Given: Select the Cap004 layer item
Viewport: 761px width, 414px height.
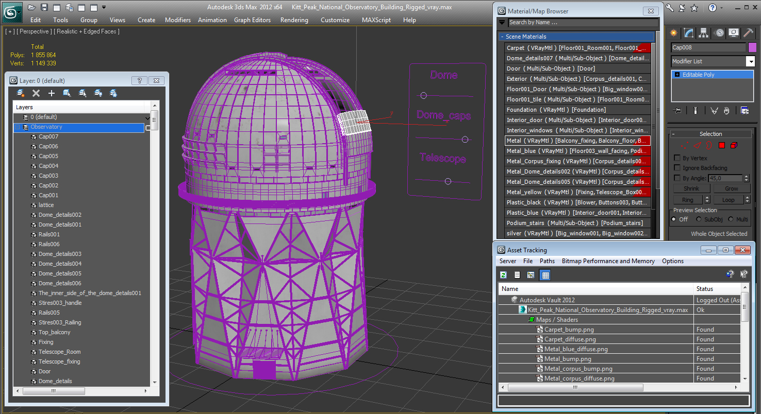Looking at the screenshot, I should click(48, 166).
